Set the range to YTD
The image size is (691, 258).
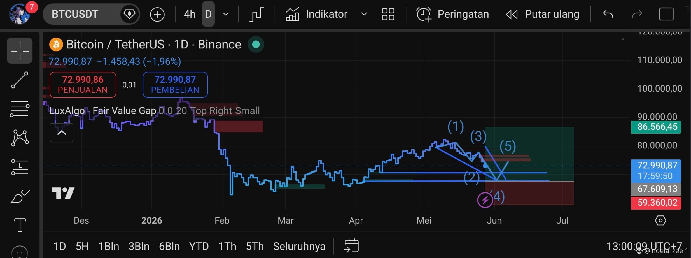coord(199,246)
